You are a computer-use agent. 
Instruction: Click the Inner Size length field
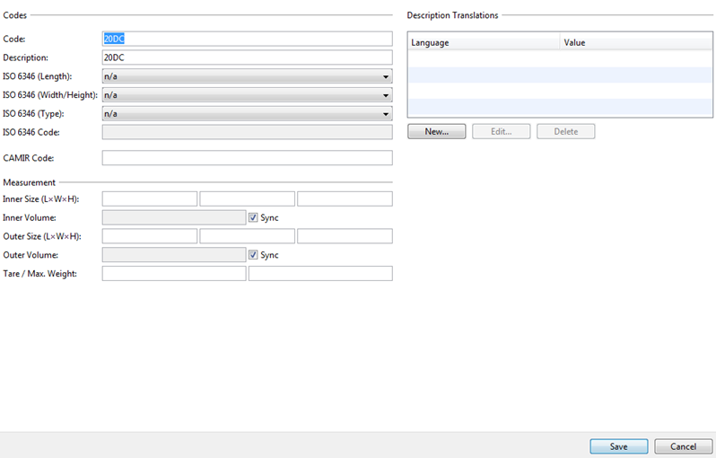click(x=149, y=198)
